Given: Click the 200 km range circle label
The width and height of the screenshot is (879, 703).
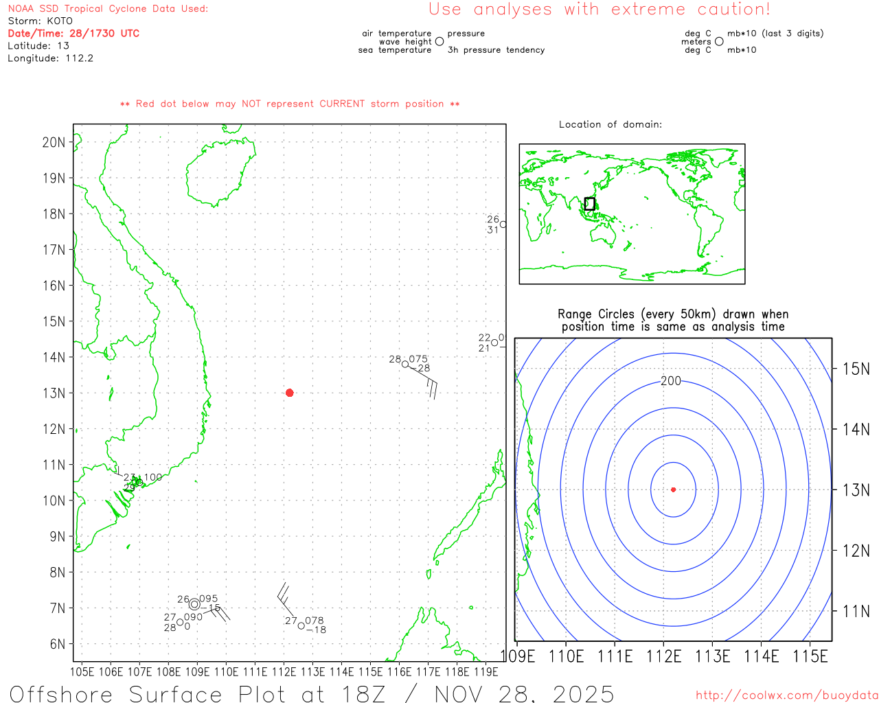Looking at the screenshot, I should pyautogui.click(x=671, y=381).
